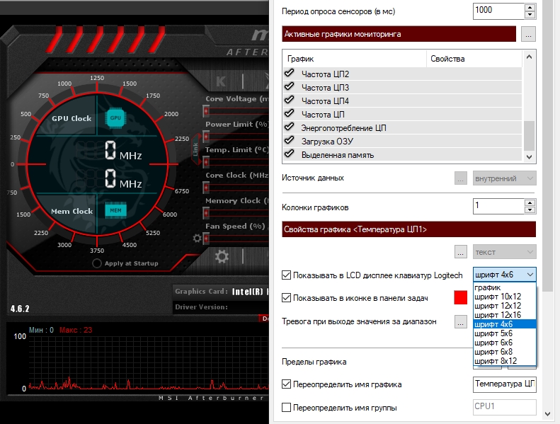
Task: Click the K Kombustor button in Afterburner
Action: tap(221, 81)
